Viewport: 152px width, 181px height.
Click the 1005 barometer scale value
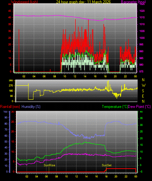point(142,31)
